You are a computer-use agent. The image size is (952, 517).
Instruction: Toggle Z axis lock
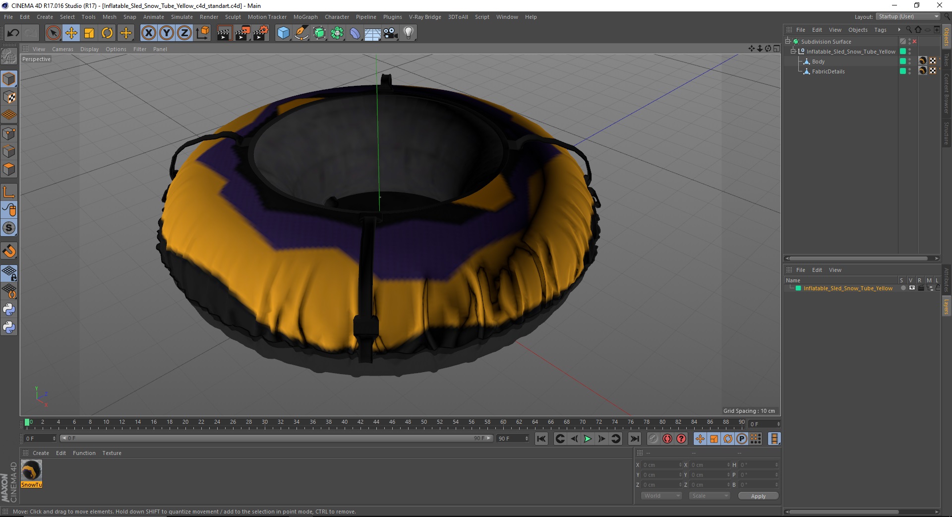pyautogui.click(x=184, y=33)
